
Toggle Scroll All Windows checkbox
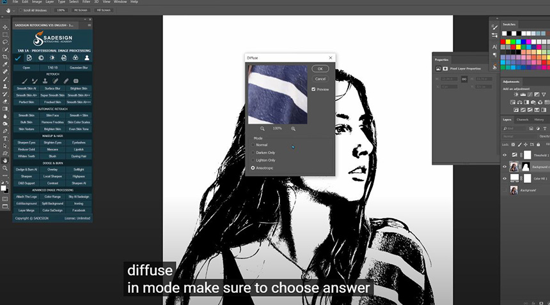point(20,10)
